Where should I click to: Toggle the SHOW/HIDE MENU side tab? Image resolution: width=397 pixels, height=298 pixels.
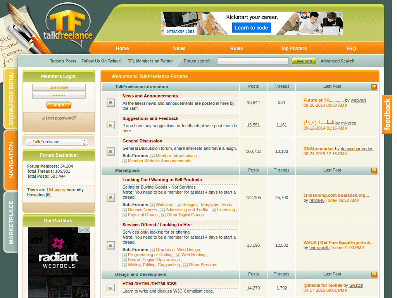coord(11,99)
